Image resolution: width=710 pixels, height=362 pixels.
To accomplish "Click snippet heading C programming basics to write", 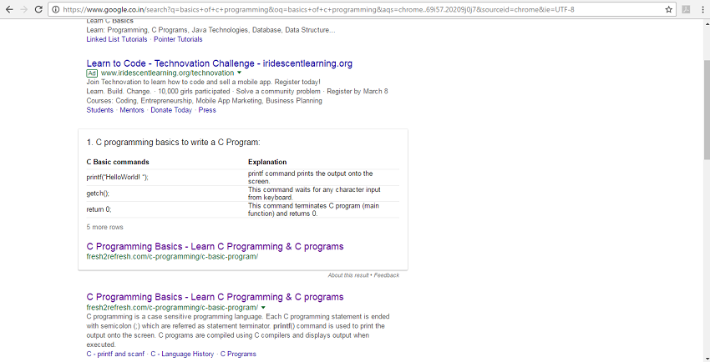I will tap(174, 143).
